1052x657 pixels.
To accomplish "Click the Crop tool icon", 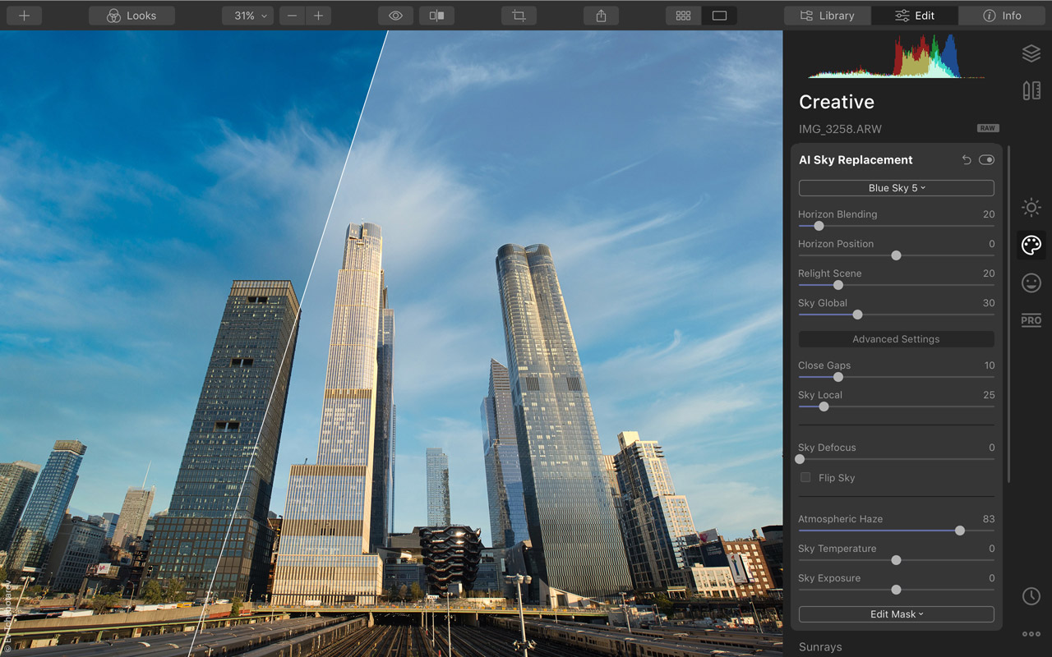I will 519,15.
